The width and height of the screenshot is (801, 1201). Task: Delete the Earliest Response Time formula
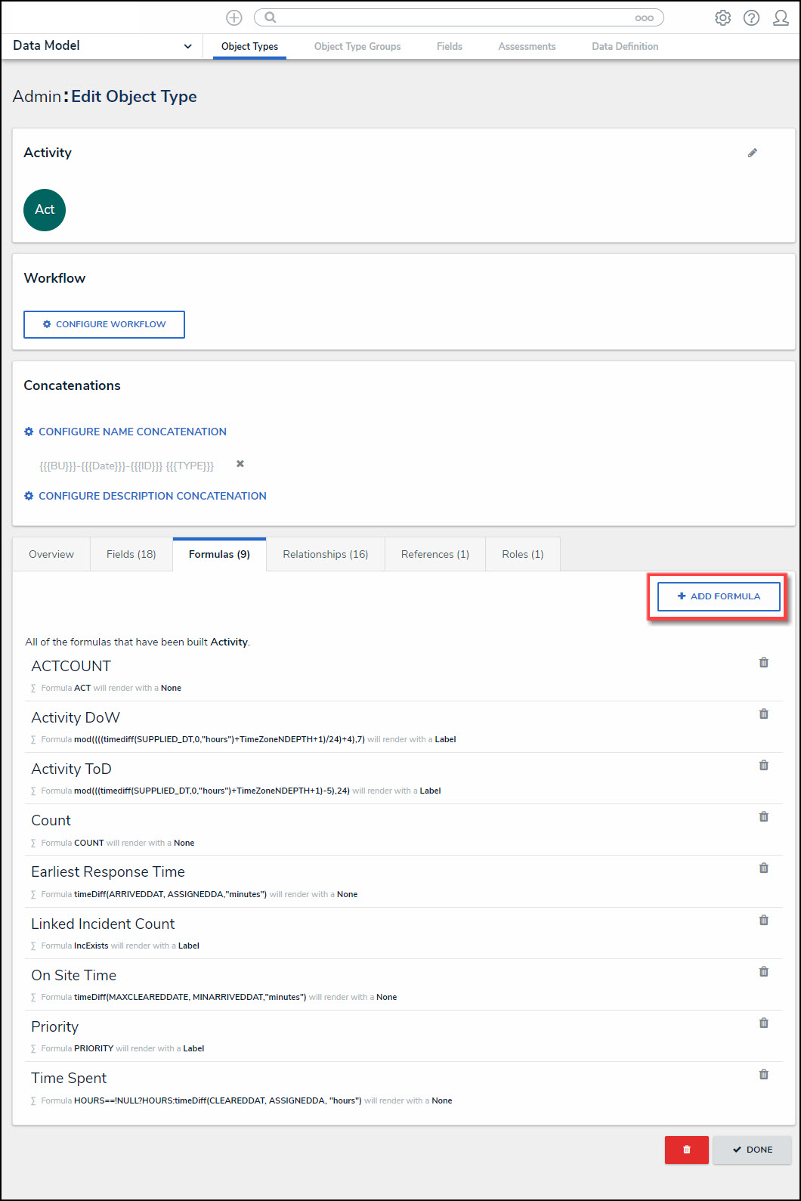764,868
